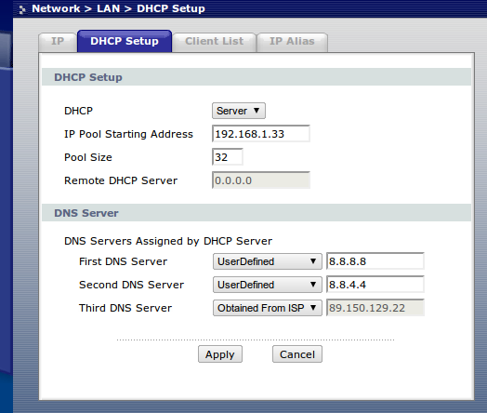Expand Second DNS Server type dropdown
Viewport: 487px width, 413px height.
pyautogui.click(x=267, y=285)
